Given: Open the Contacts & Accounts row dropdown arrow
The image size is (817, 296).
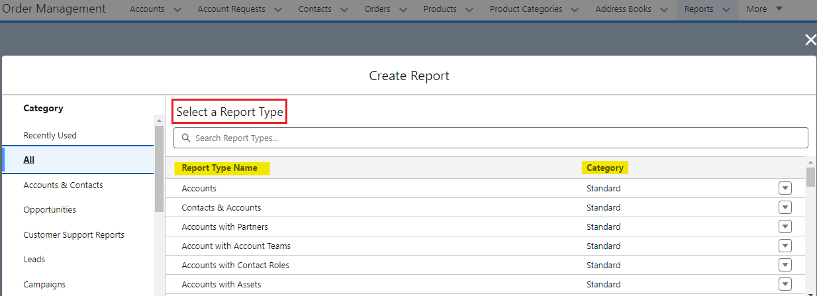Looking at the screenshot, I should (785, 207).
